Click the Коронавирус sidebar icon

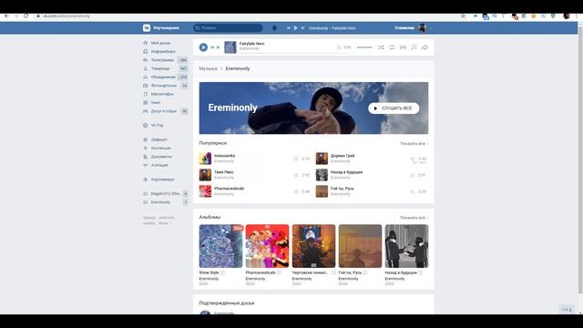[146, 179]
